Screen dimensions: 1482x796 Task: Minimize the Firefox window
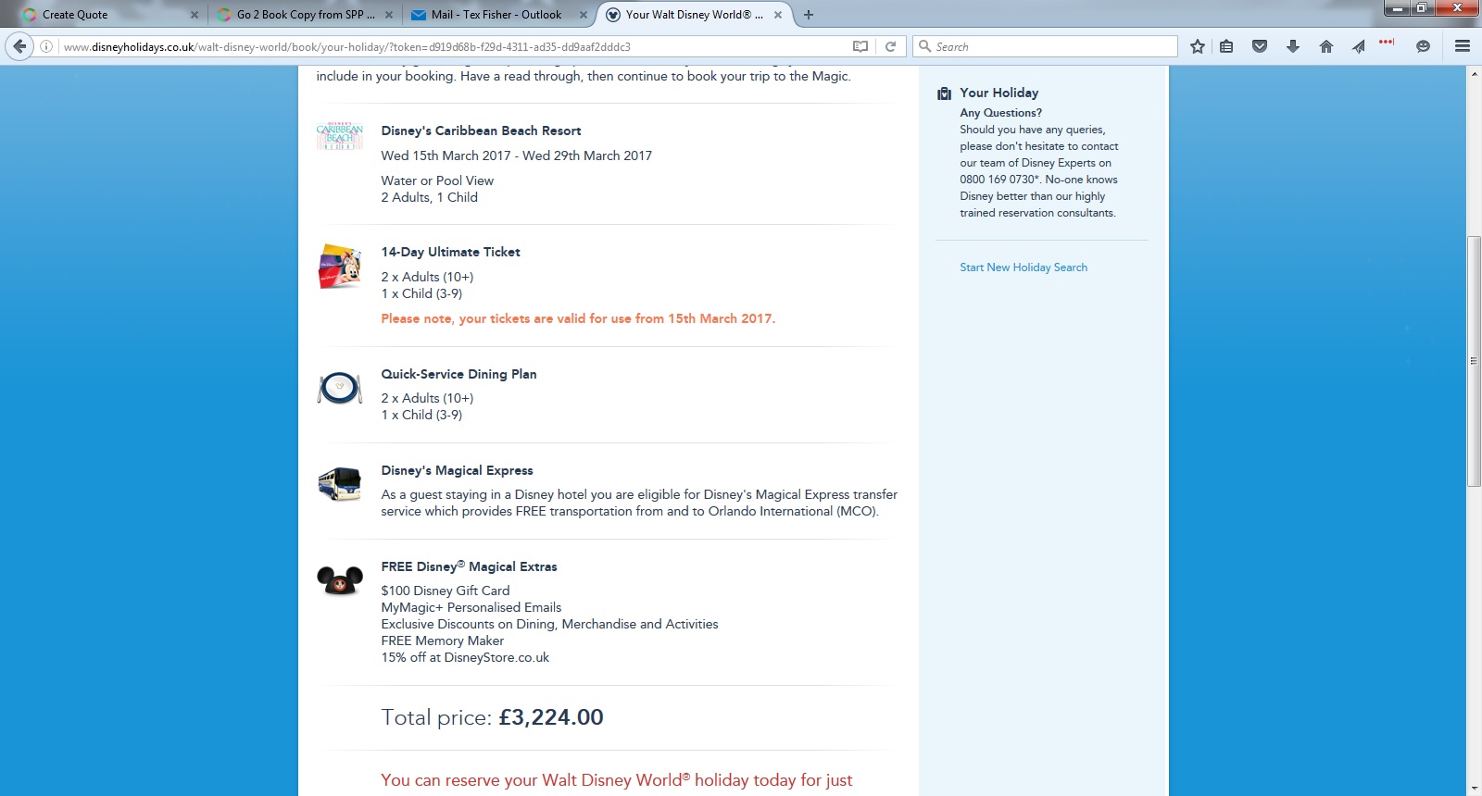(x=1397, y=8)
